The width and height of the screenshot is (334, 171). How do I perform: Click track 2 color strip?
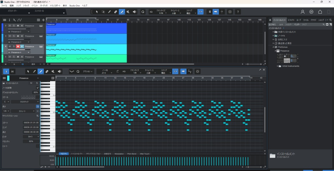tap(2, 28)
